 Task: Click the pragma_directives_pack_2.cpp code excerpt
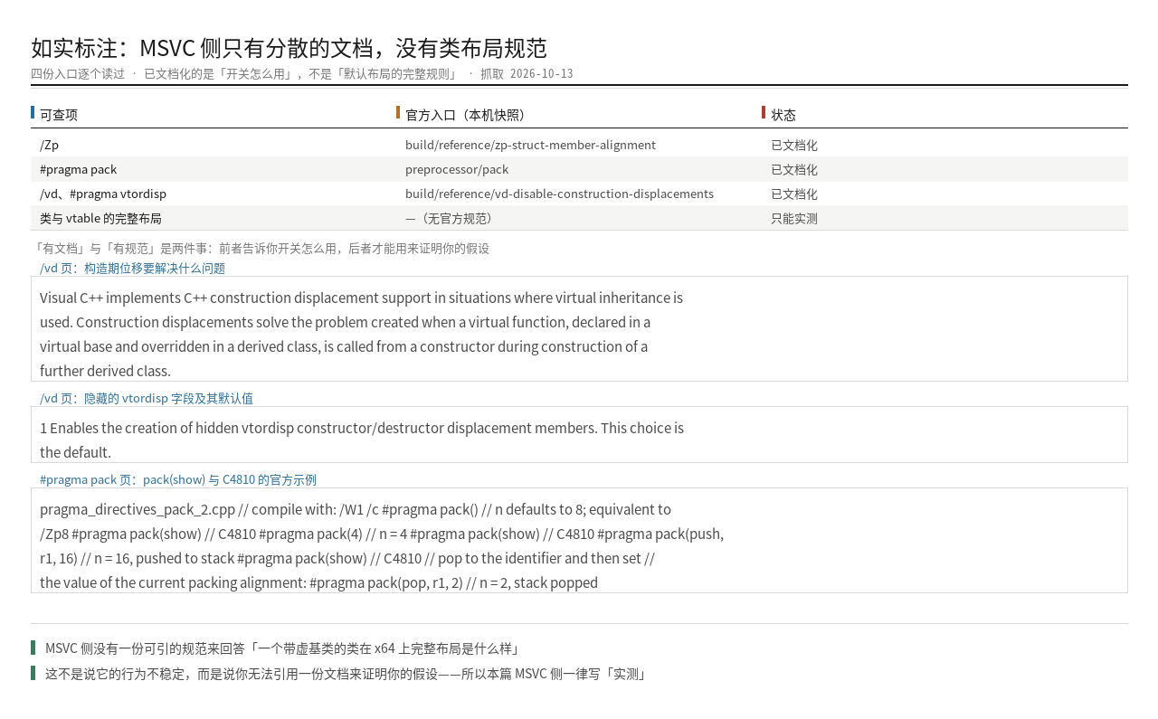coord(579,541)
